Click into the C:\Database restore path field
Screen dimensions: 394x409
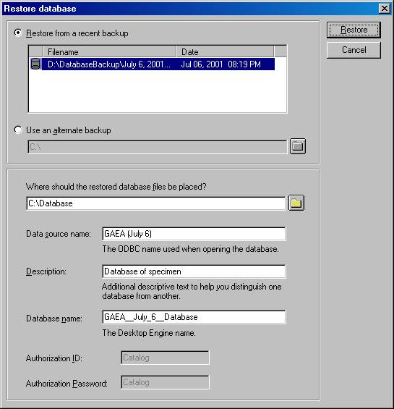156,203
